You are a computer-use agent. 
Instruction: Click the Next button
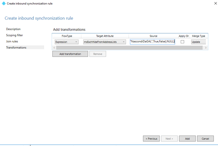[x=169, y=139]
